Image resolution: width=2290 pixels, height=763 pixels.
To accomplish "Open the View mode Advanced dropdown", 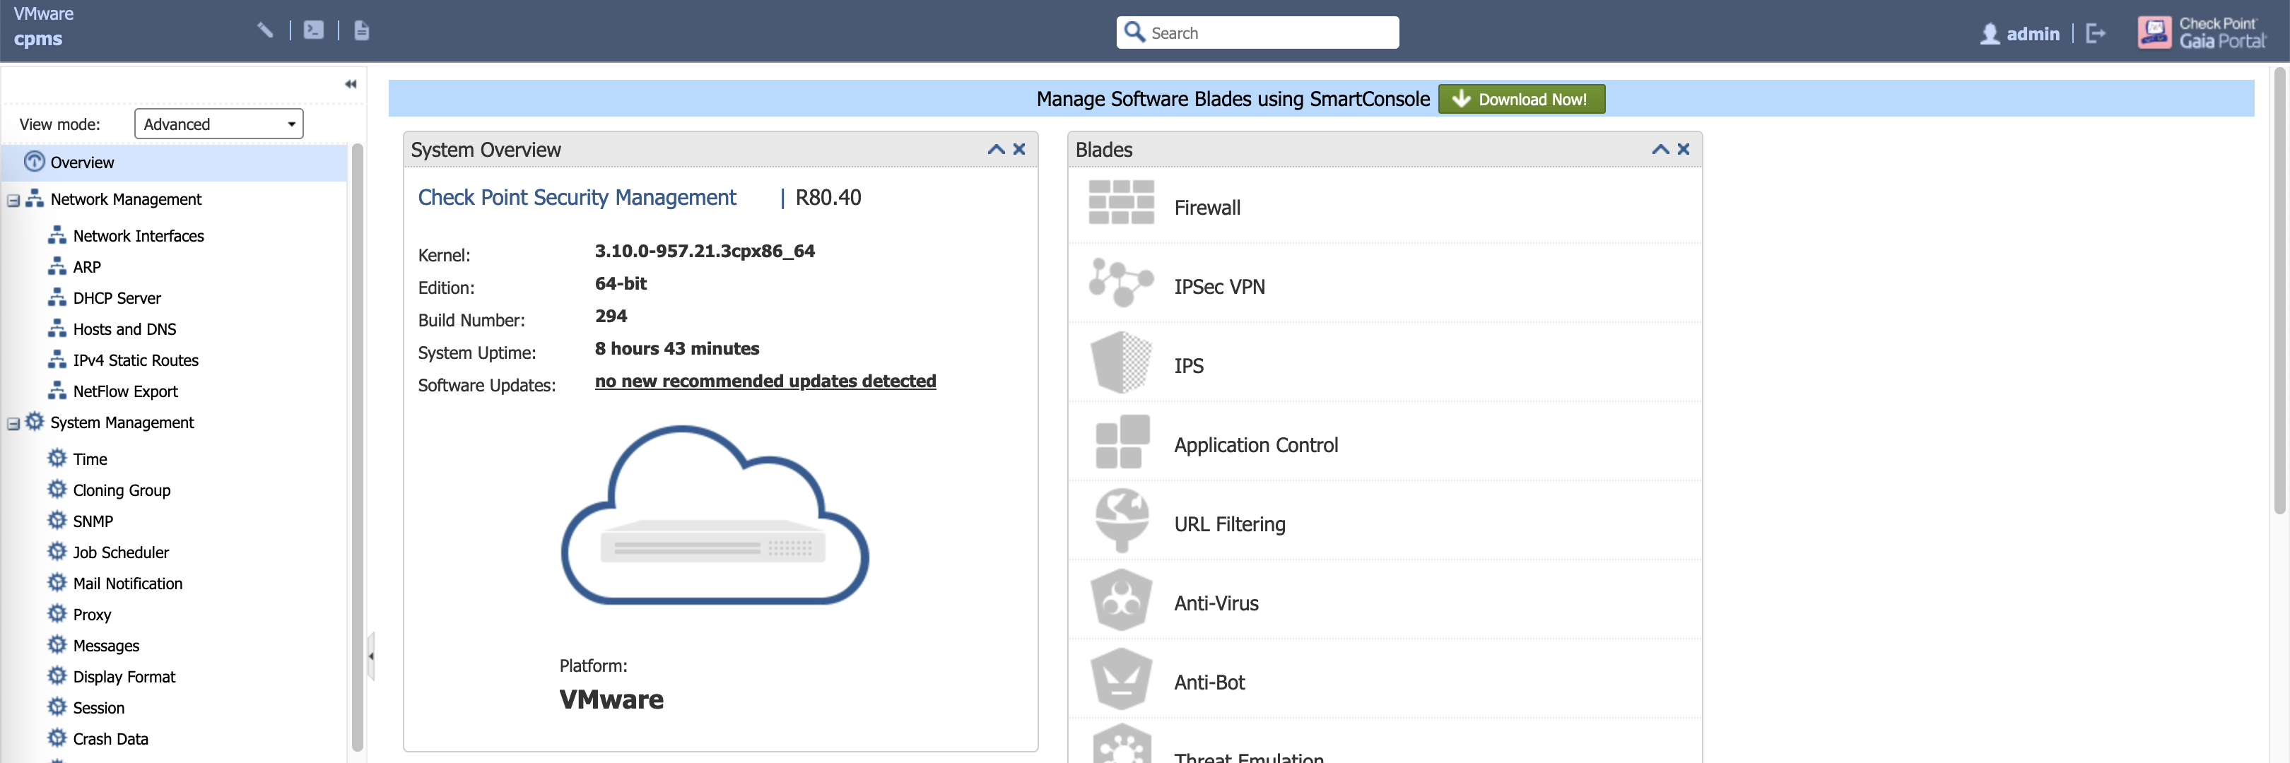I will pyautogui.click(x=218, y=124).
